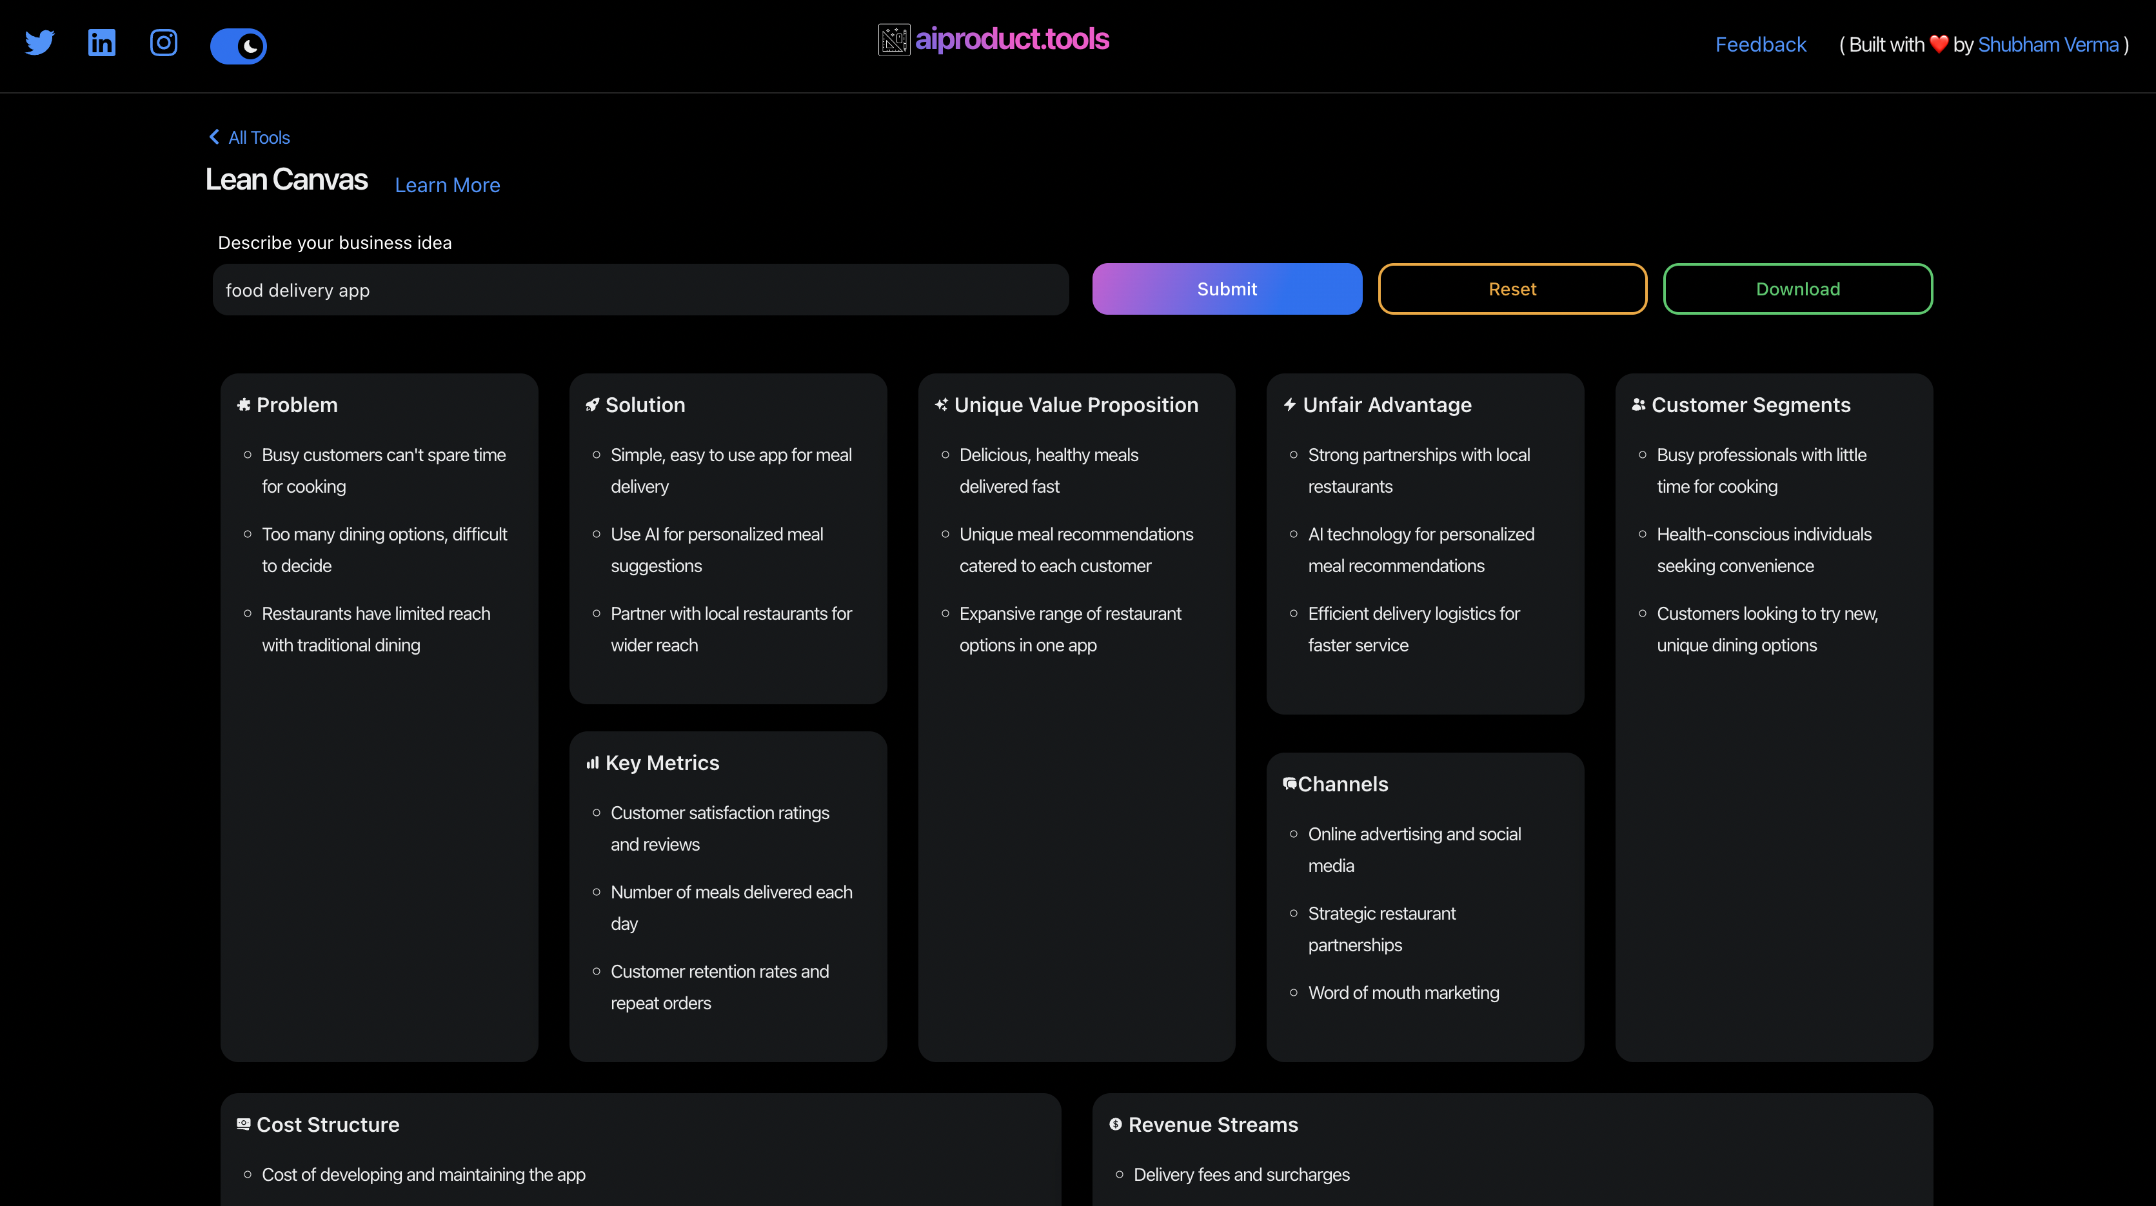Open the Twitter profile icon

pyautogui.click(x=39, y=43)
